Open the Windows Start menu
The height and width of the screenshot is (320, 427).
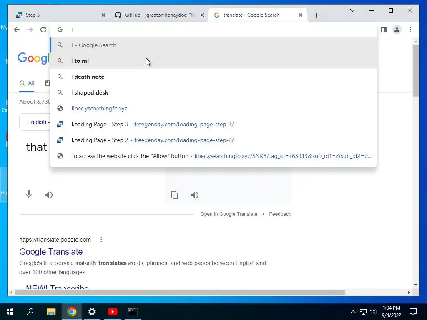pyautogui.click(x=10, y=312)
